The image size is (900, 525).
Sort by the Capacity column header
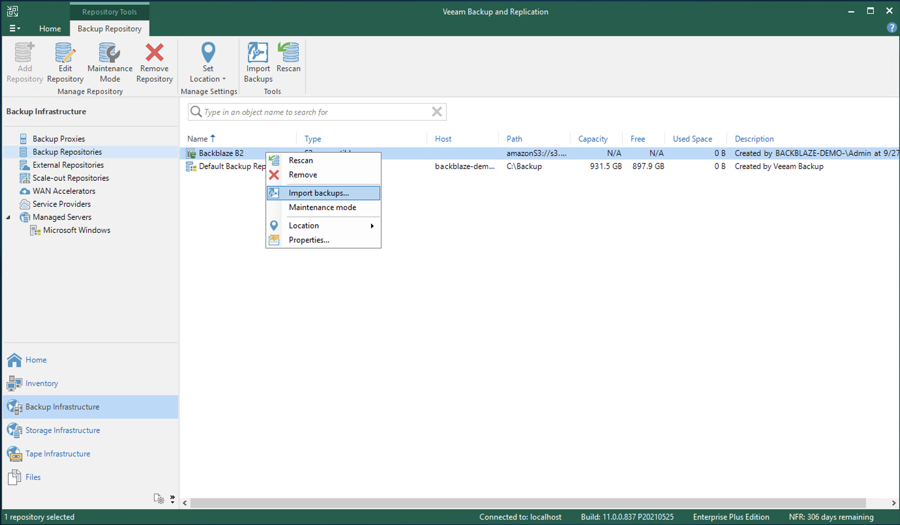pos(593,139)
